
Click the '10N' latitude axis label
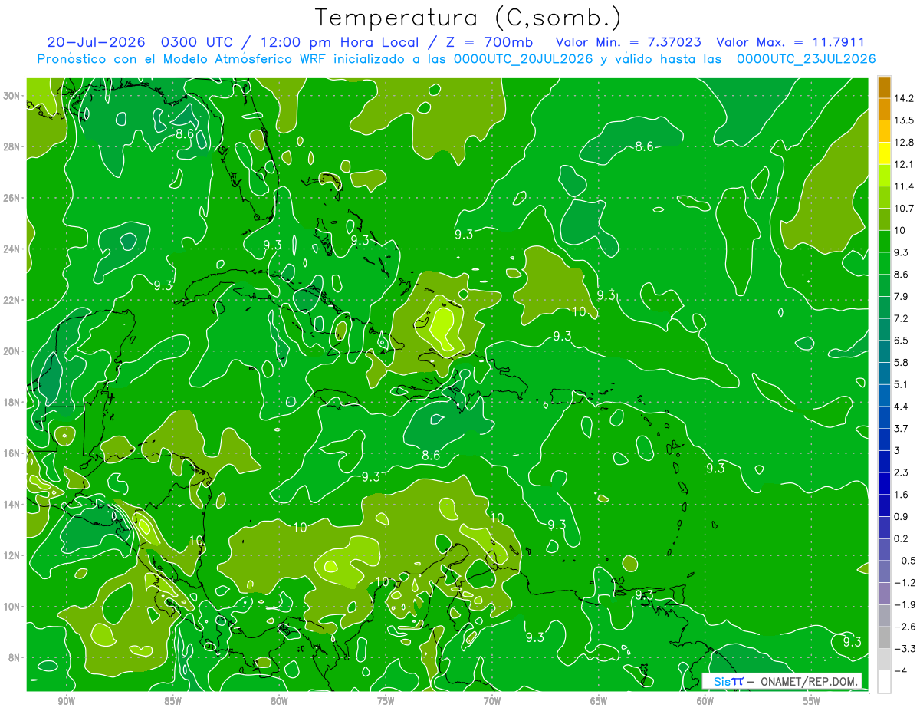tap(12, 607)
